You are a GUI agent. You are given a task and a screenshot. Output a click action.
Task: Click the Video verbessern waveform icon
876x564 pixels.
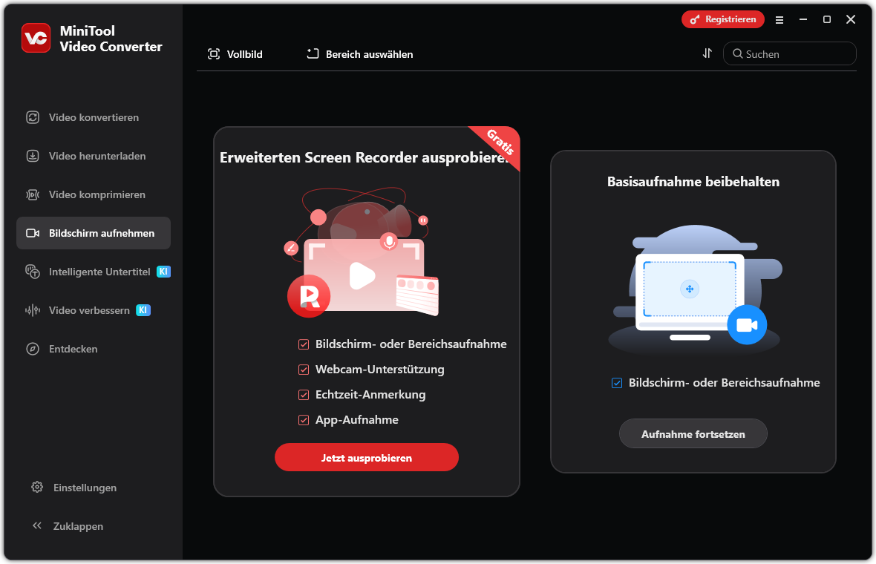[33, 310]
